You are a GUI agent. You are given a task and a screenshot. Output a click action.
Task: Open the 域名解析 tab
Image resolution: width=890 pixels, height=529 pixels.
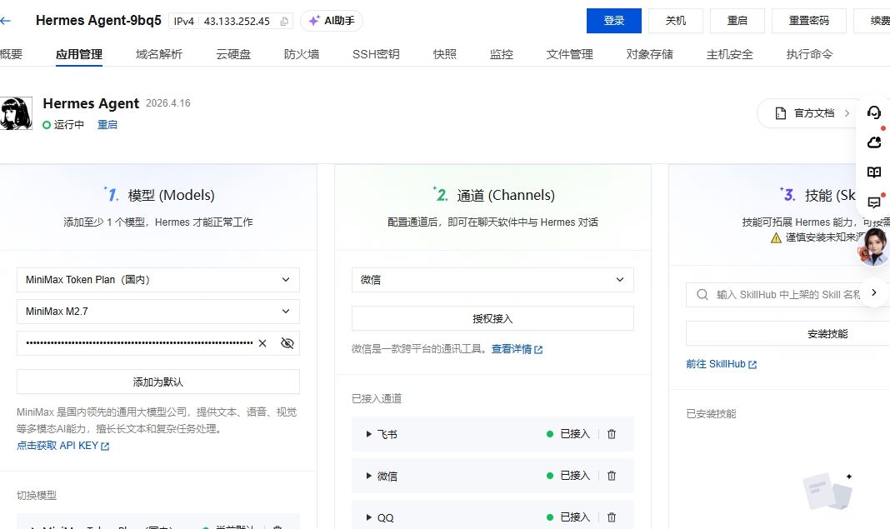(159, 54)
